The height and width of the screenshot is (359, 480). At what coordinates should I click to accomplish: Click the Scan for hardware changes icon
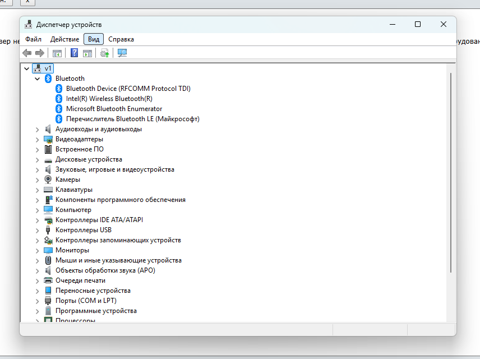pyautogui.click(x=122, y=53)
